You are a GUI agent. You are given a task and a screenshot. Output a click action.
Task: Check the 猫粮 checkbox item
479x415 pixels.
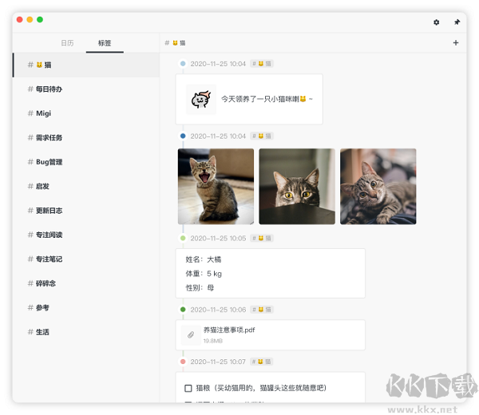click(x=188, y=388)
